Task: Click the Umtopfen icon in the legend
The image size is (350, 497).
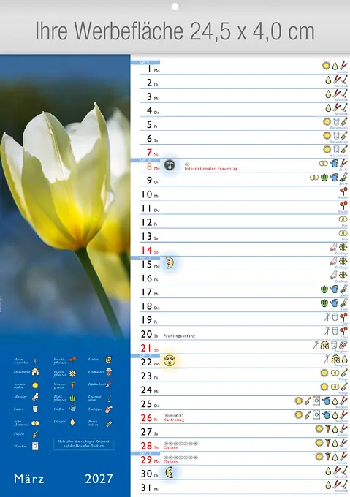Action: (x=109, y=409)
